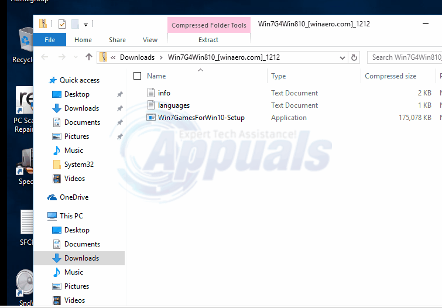Select the Win7GamesForWin10-Setup application icon
Screen dimensions: 442x308
(151, 117)
